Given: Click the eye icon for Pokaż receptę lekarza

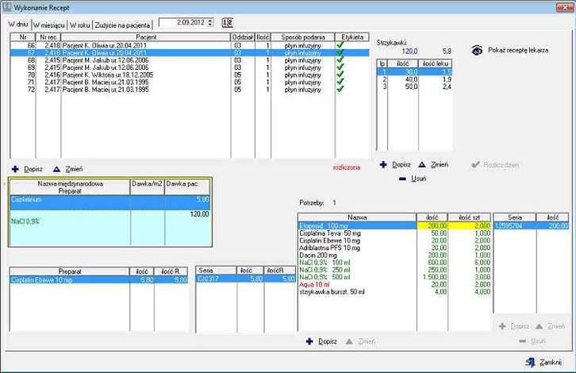Looking at the screenshot, I should [477, 50].
